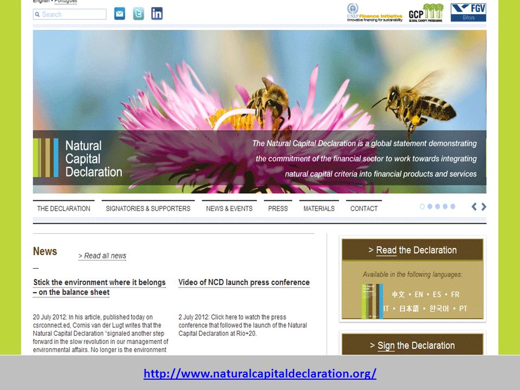The width and height of the screenshot is (520, 390).
Task: Click the Natural Capital Declaration logo
Action: click(78, 158)
